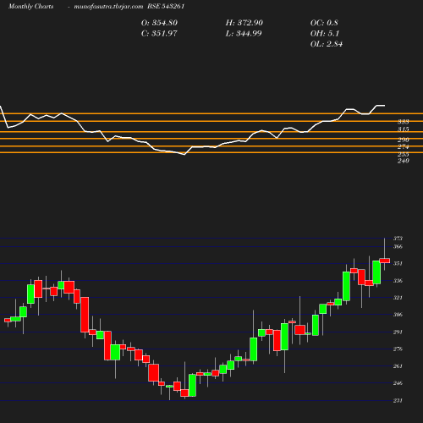423x423 pixels.
Task: Select the open value 'O: 354.80'
Action: pos(159,23)
